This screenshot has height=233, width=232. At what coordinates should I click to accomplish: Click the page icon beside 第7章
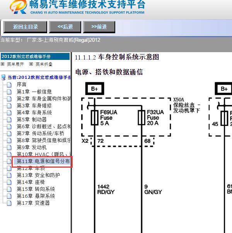click(x=9, y=133)
